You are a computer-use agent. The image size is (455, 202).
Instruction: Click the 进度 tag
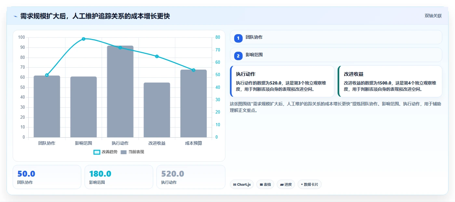(x=286, y=184)
